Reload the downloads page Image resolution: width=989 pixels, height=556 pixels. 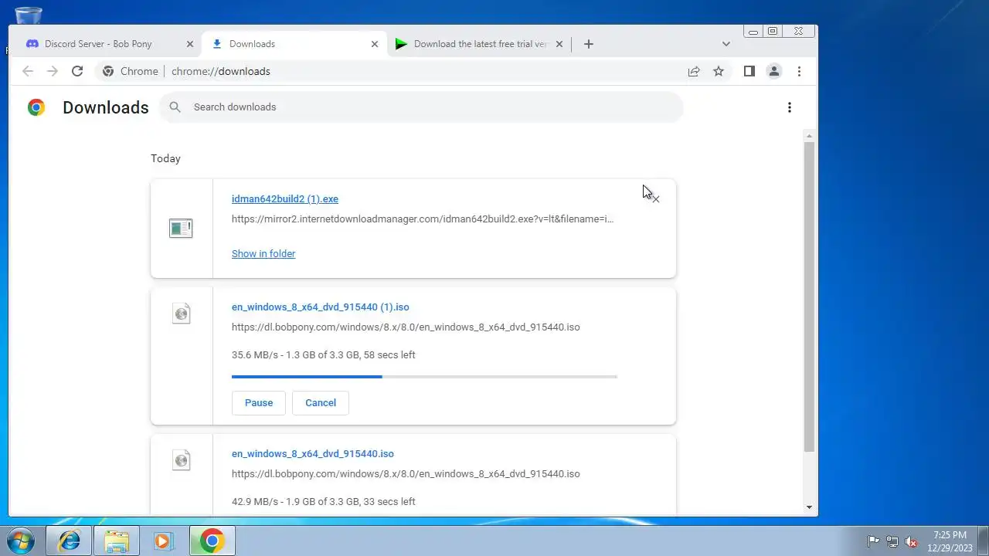click(x=77, y=71)
